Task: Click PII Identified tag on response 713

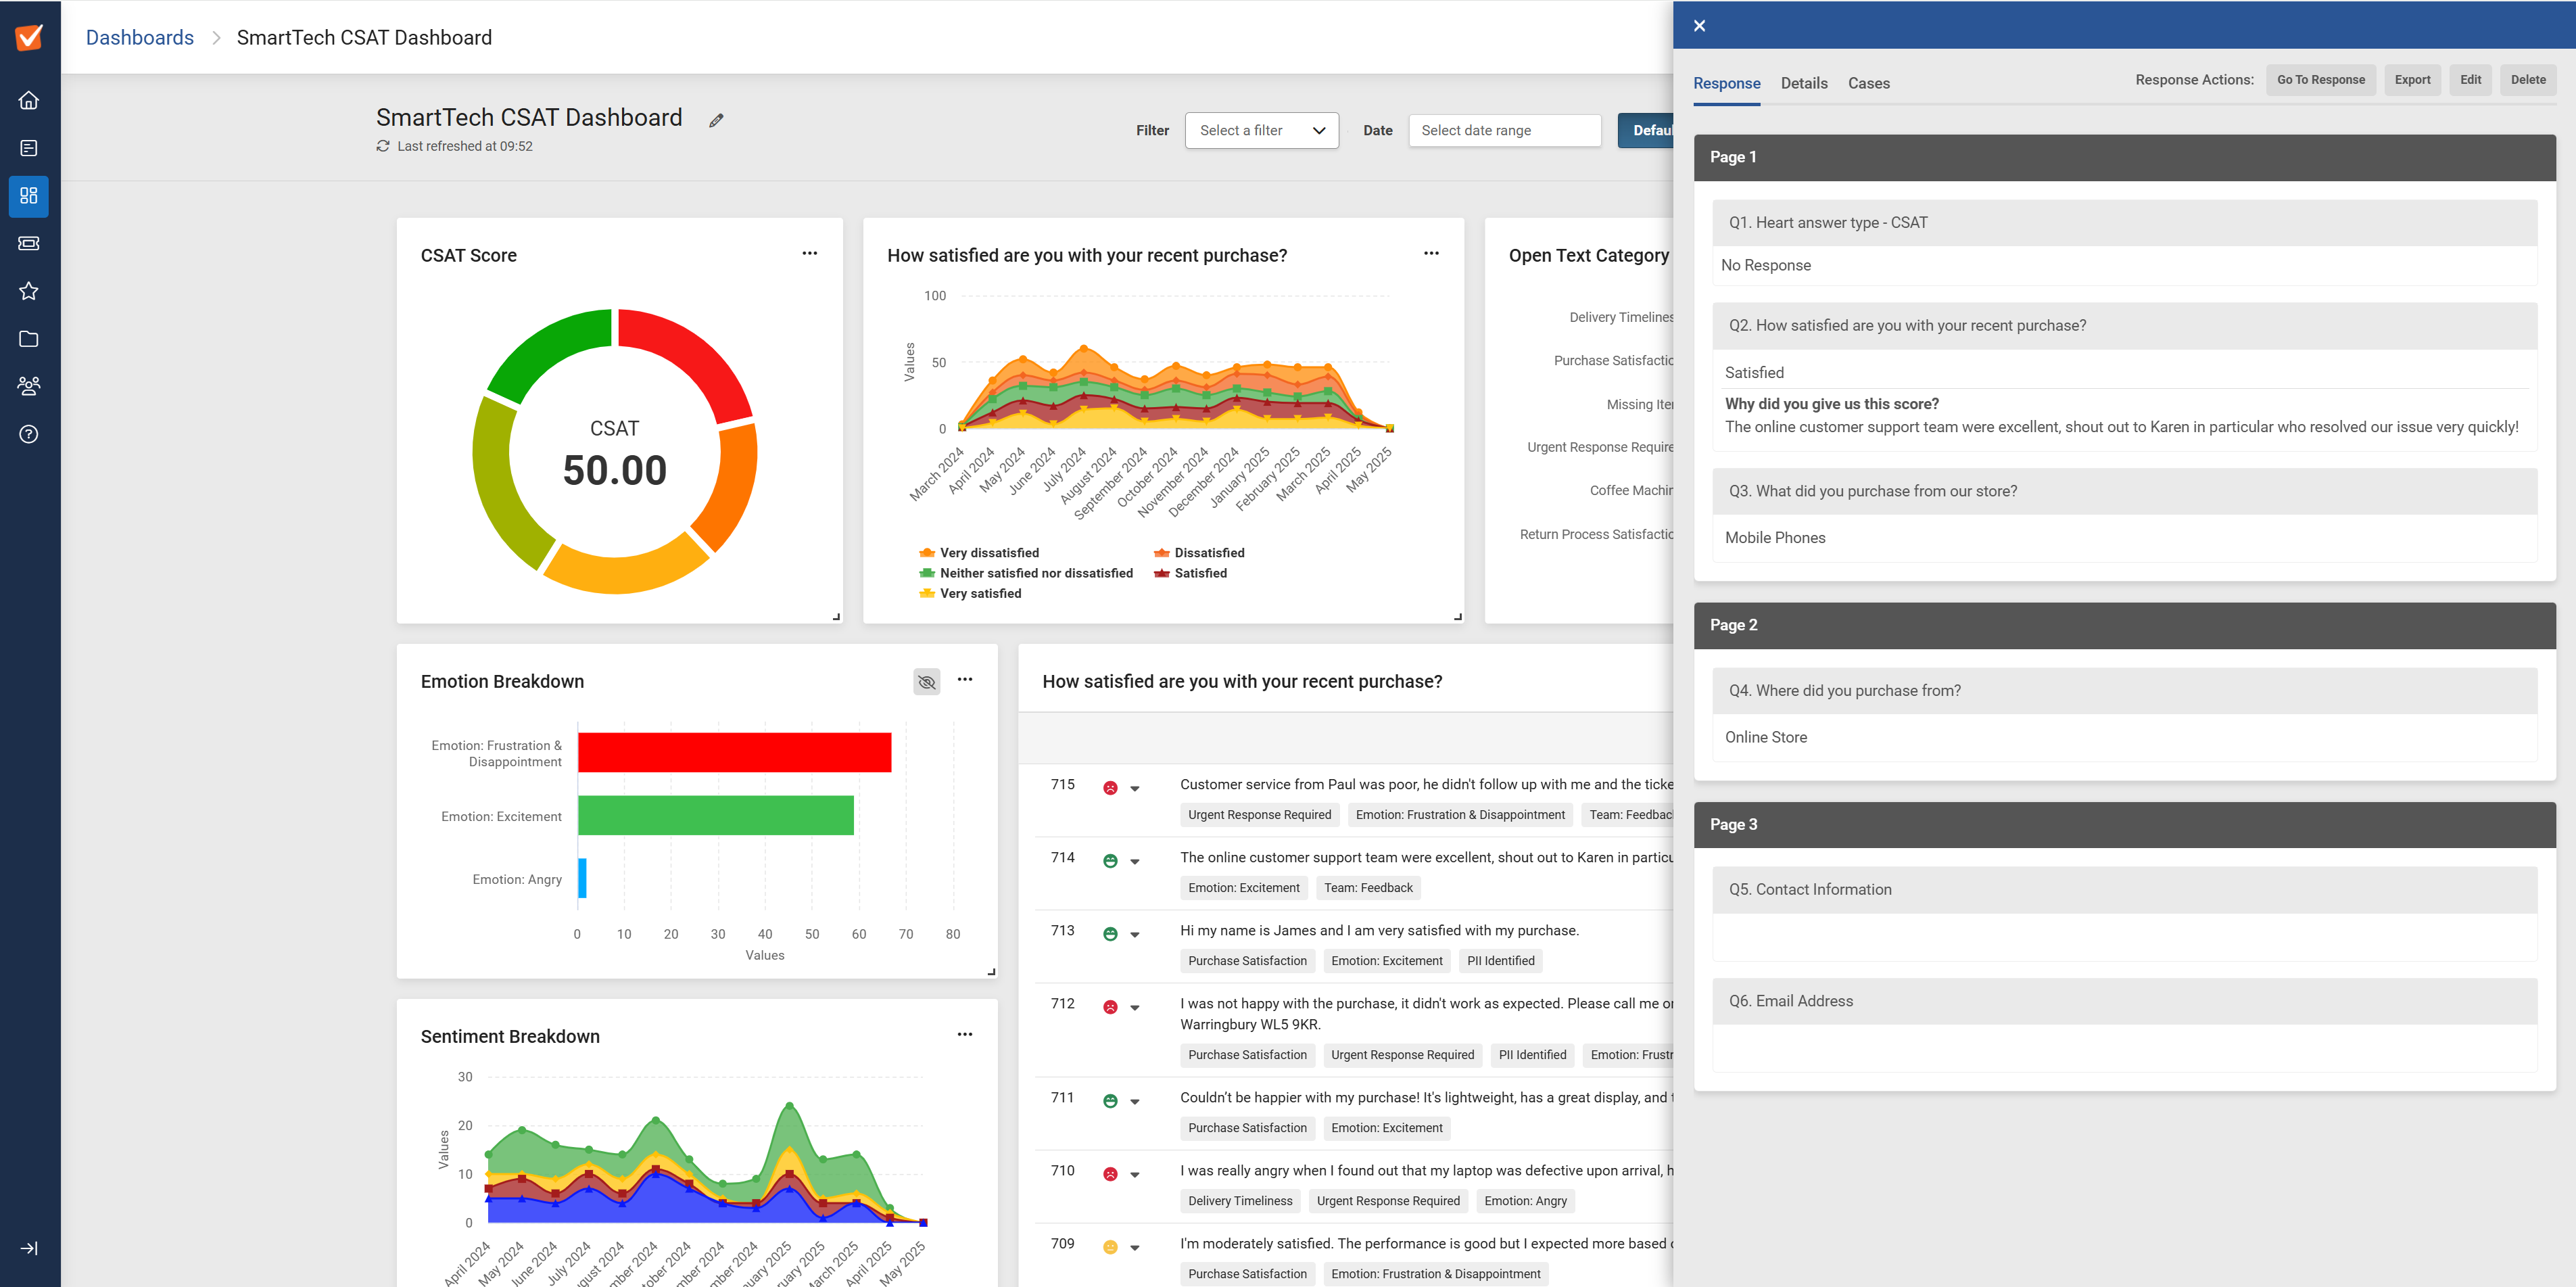Action: pos(1500,960)
